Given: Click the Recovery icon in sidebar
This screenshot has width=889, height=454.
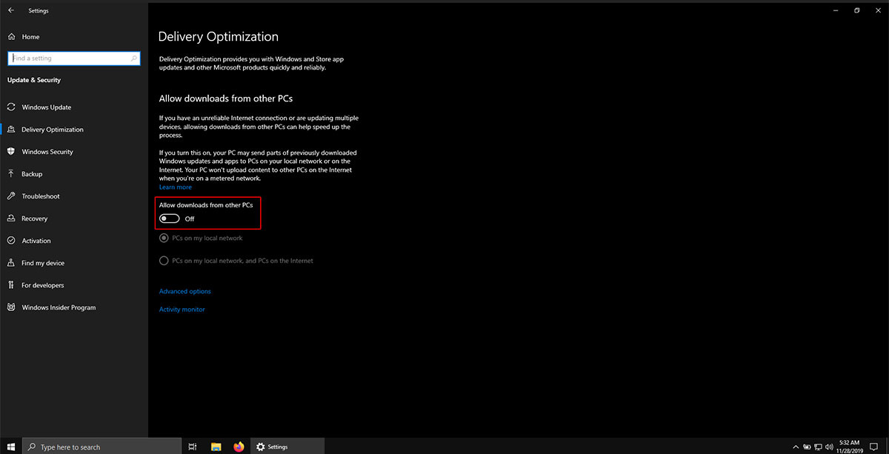Looking at the screenshot, I should click(11, 218).
